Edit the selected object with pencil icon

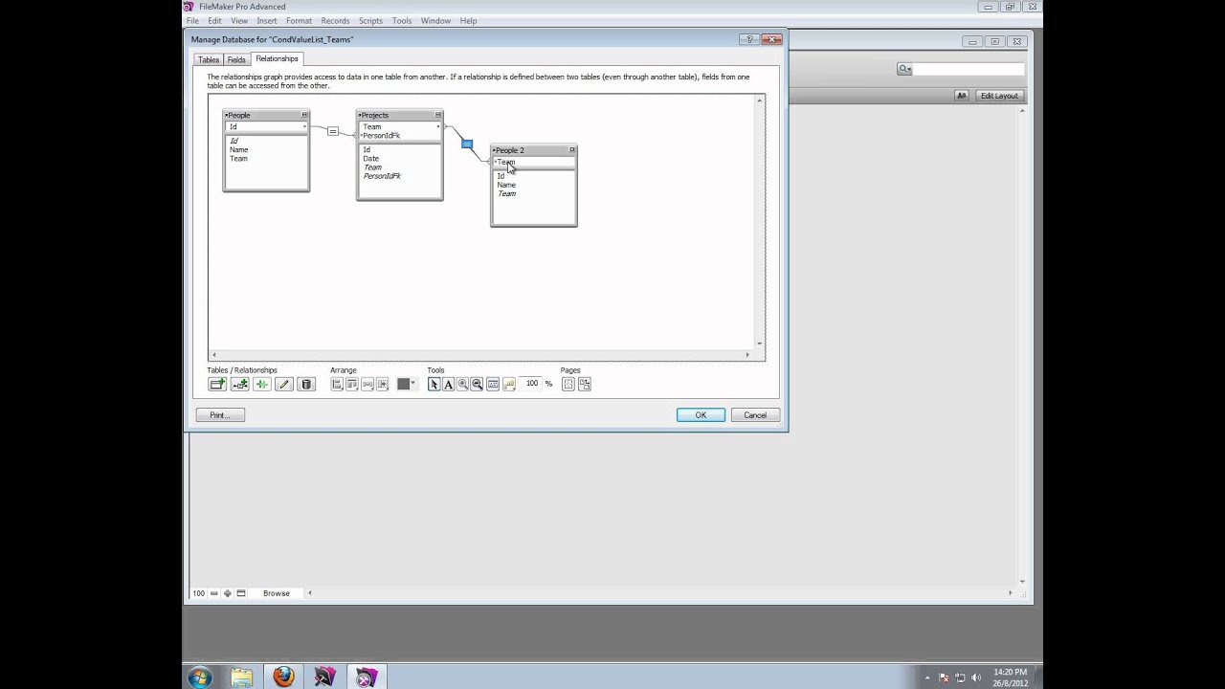tap(283, 384)
